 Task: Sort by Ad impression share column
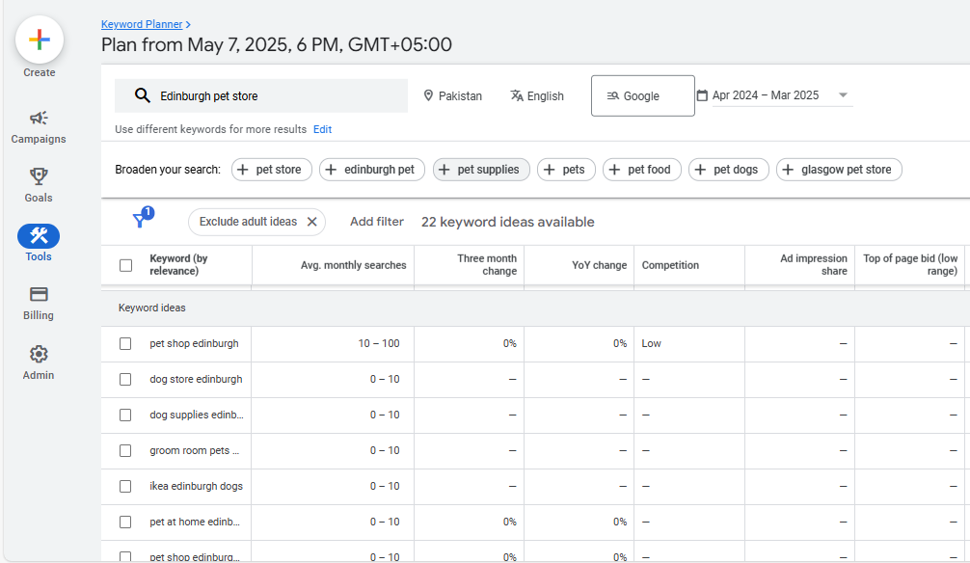pos(814,265)
